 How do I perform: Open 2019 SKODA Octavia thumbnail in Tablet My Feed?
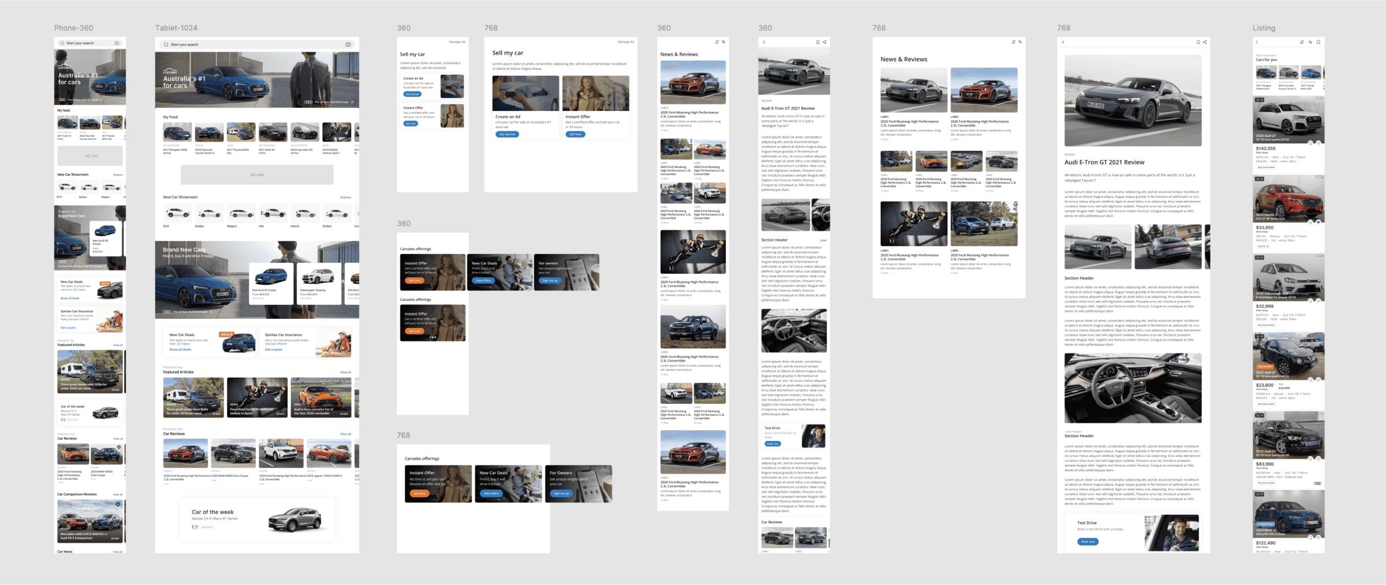pos(337,132)
